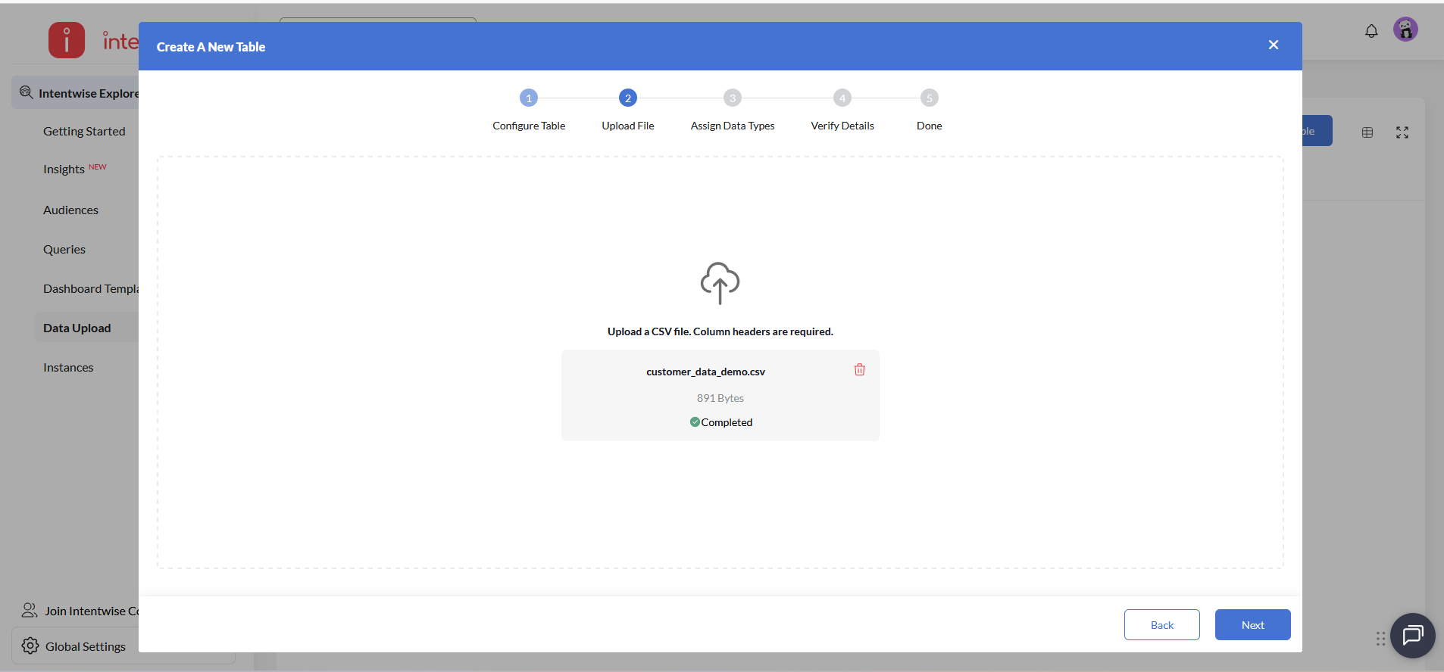
Task: Toggle fullscreen expand icon
Action: pos(1402,132)
